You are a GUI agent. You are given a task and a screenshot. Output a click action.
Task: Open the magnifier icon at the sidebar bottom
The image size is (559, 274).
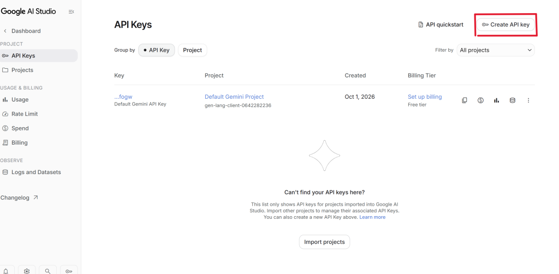tap(48, 271)
